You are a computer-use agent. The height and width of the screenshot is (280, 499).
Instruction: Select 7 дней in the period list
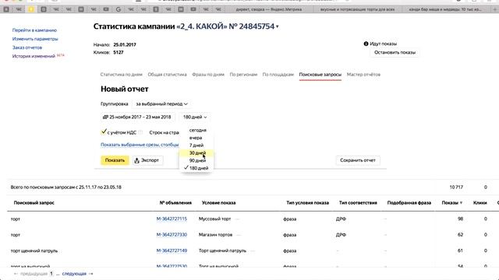196,145
